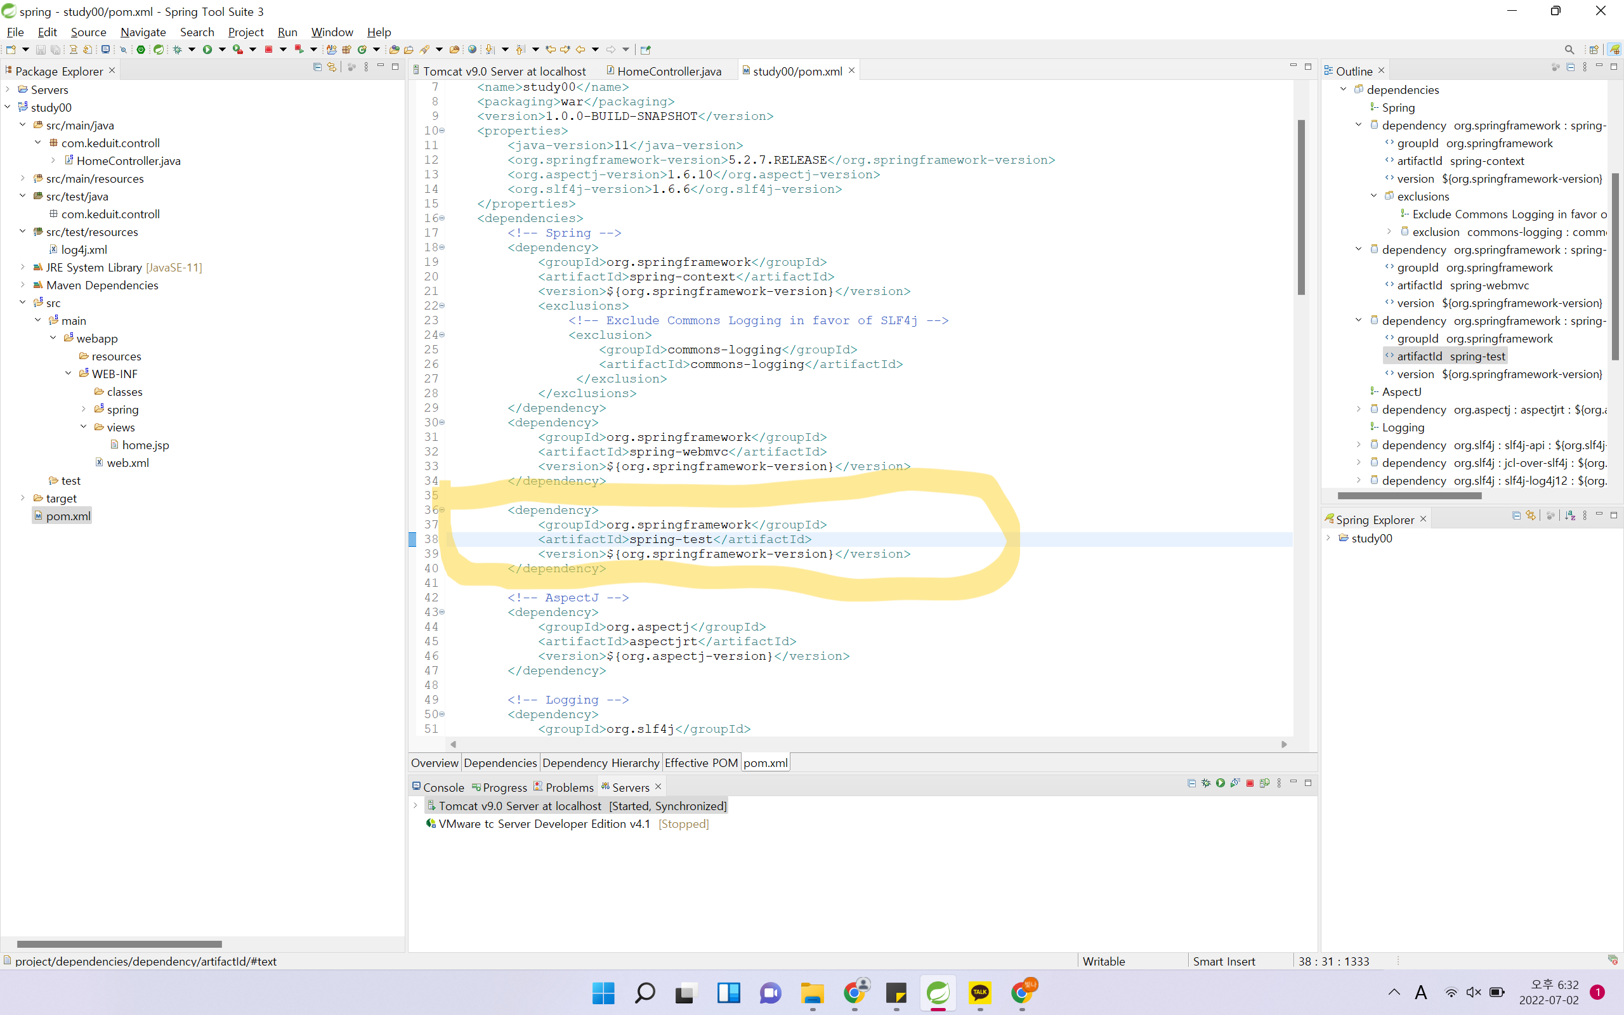This screenshot has height=1015, width=1624.
Task: Click the red Terminate square in main toolbar
Action: pyautogui.click(x=268, y=49)
